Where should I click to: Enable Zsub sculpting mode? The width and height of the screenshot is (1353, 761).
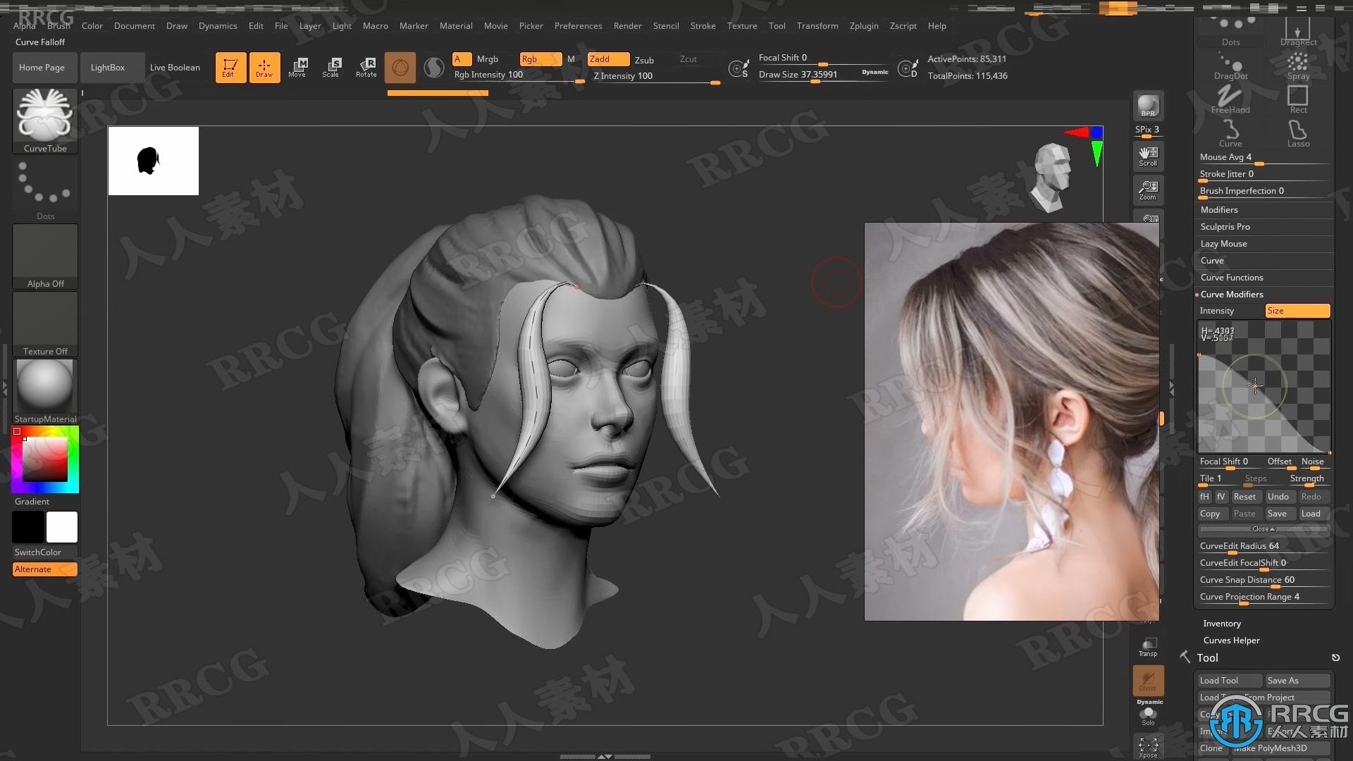pyautogui.click(x=645, y=58)
